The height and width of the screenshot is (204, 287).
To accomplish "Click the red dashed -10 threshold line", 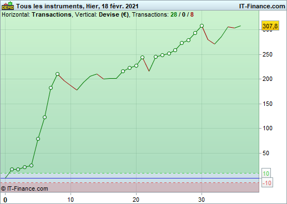I will point(129,183).
